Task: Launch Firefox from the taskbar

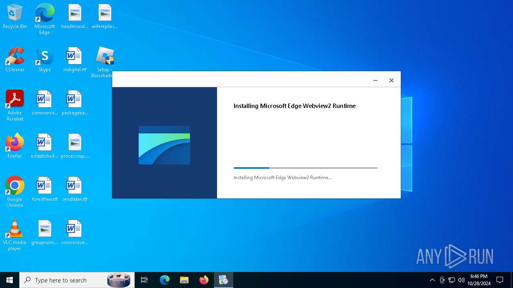Action: [204, 280]
